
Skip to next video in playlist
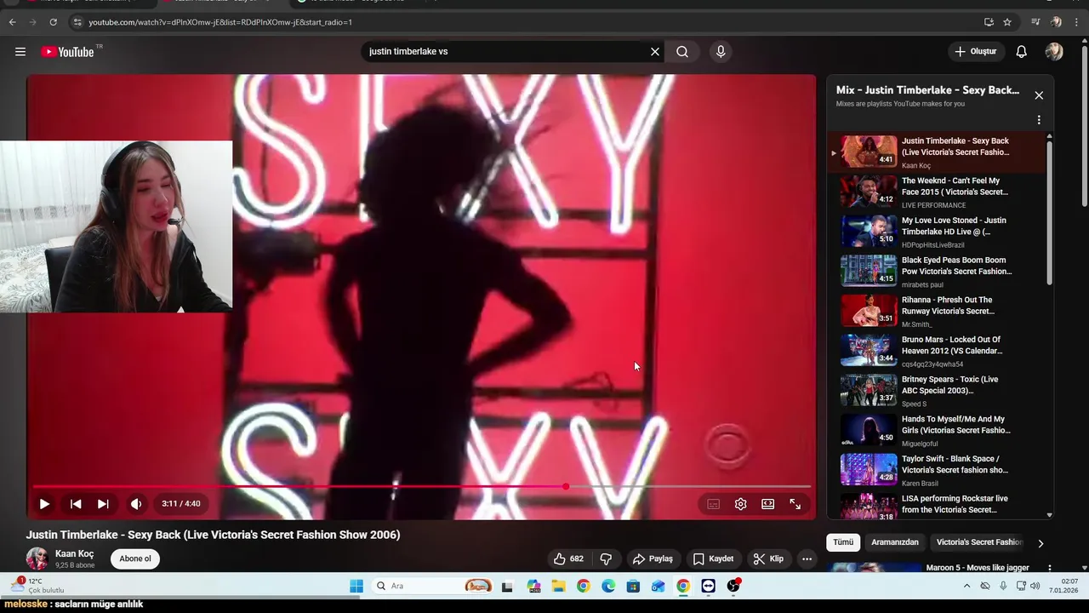tap(103, 504)
